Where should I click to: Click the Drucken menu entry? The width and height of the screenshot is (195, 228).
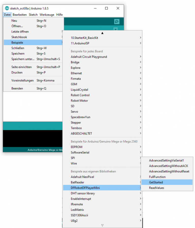pyautogui.click(x=34, y=73)
